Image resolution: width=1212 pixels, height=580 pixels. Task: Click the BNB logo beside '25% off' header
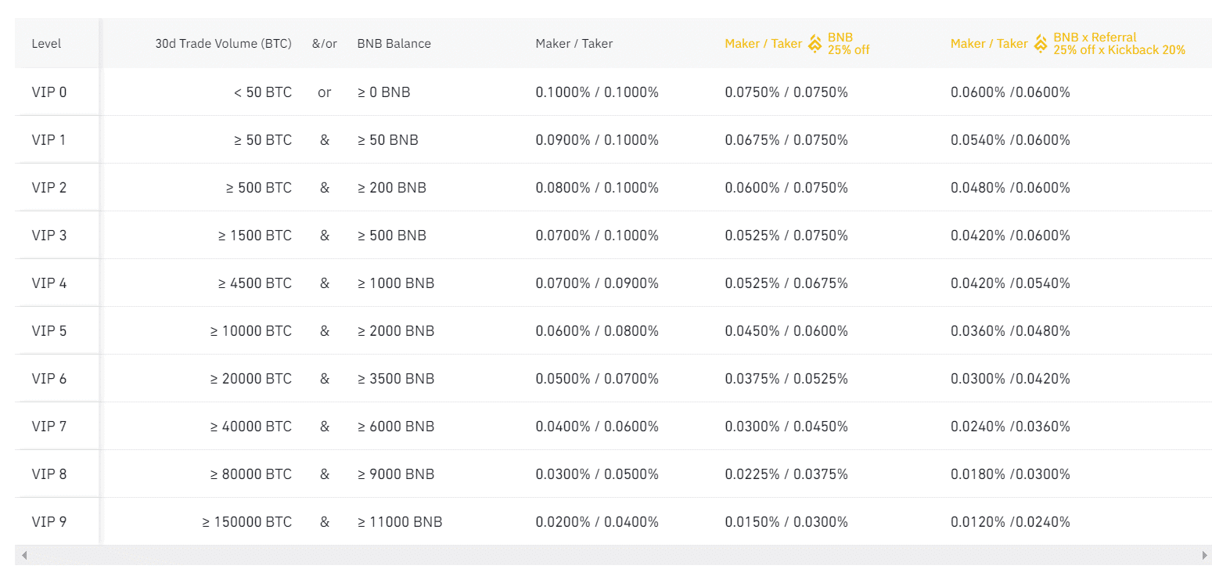[815, 44]
